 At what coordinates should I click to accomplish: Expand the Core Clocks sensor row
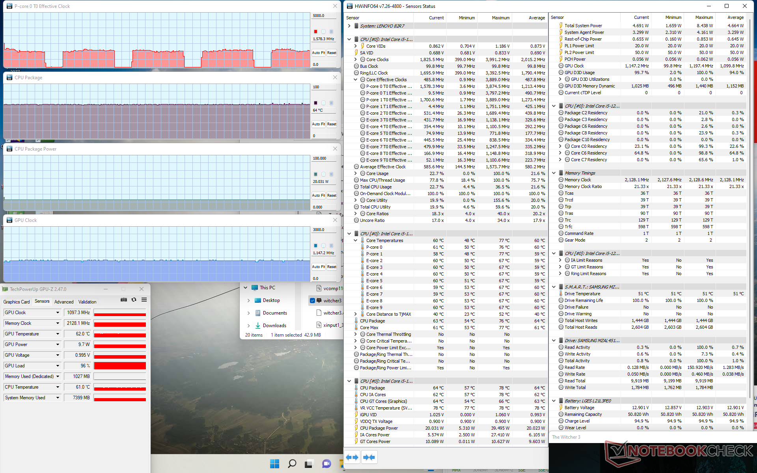356,60
